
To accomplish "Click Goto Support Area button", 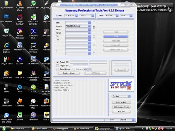I will (121, 107).
